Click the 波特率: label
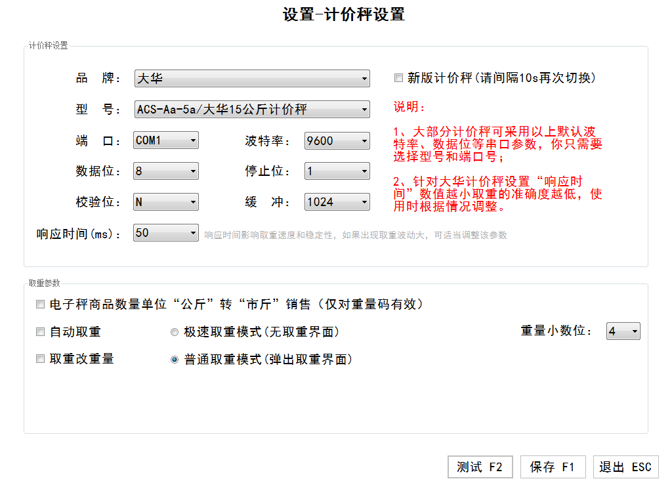Image resolution: width=672 pixels, height=504 pixels. 268,140
